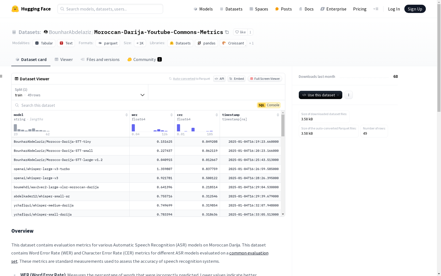Image resolution: width=441 pixels, height=276 pixels.
Task: Click the cer distribution histogram
Action: click(195, 128)
